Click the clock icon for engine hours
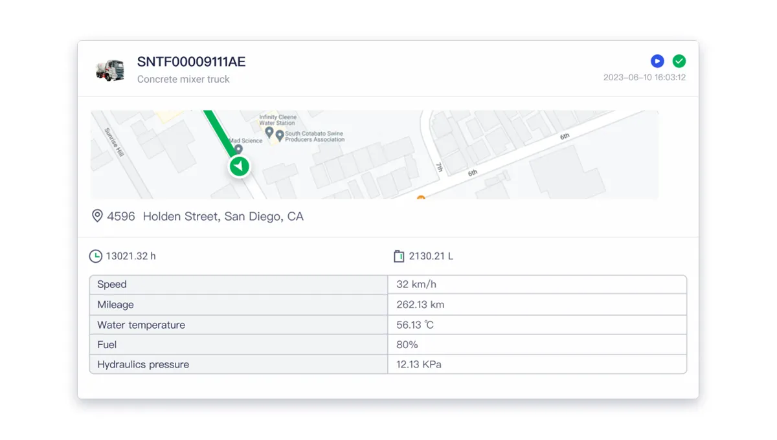Viewport: 777px width, 440px height. pyautogui.click(x=95, y=256)
